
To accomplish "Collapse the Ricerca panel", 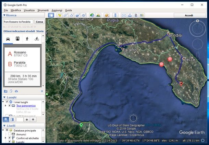I will [x=4, y=15].
